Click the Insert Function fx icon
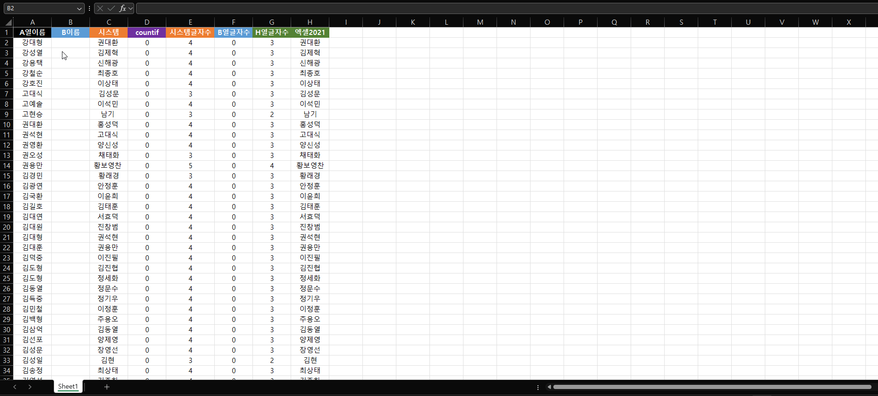Viewport: 878px width, 396px height. tap(123, 8)
